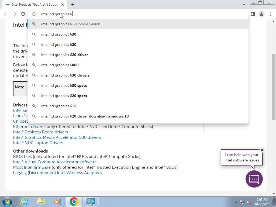The width and height of the screenshot is (276, 207).
Task: Open the tab search dropdown arrow
Action: 244,5
